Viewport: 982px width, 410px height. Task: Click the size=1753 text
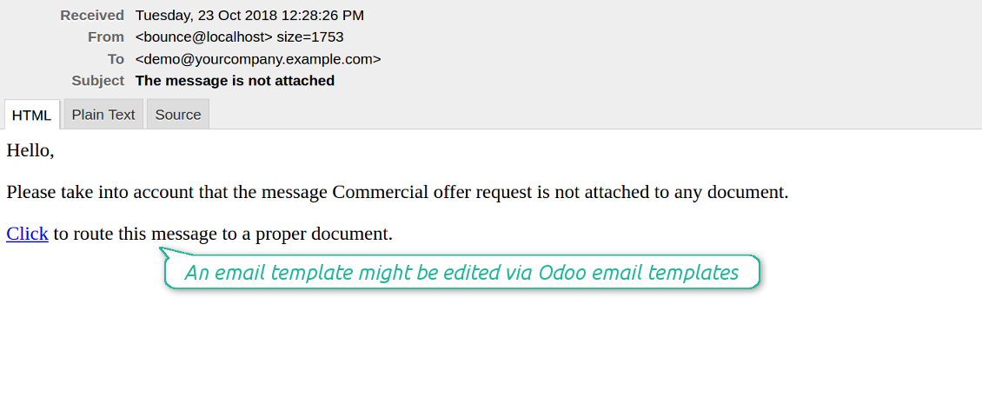pos(310,36)
